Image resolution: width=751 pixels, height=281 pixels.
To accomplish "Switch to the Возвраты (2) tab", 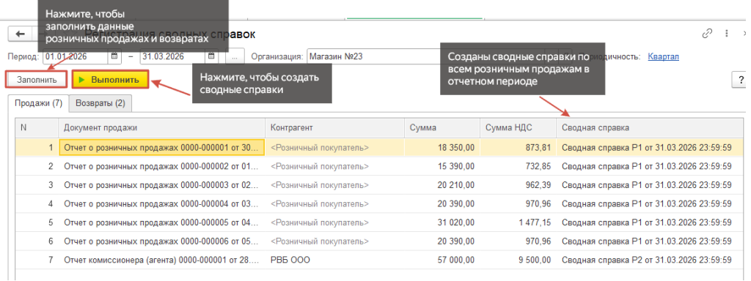I will pyautogui.click(x=100, y=103).
